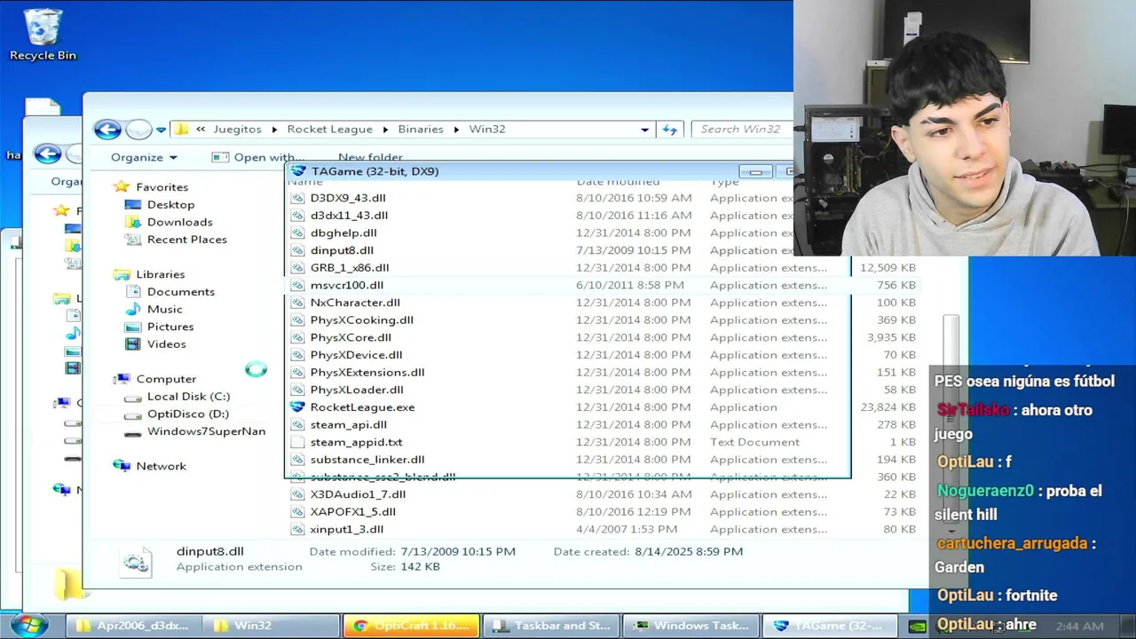Viewport: 1136px width, 639px height.
Task: Click dinput8.dll icon in details pane
Action: click(136, 562)
